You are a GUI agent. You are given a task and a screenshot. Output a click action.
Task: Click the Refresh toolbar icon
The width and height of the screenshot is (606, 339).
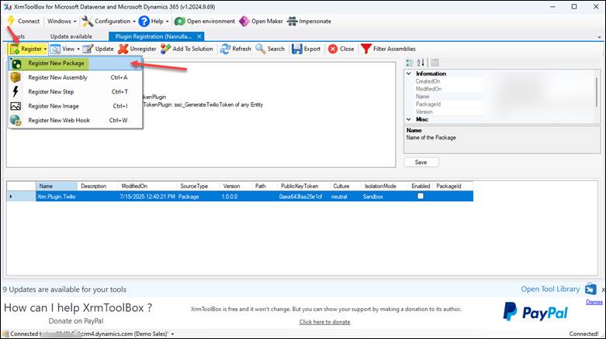pyautogui.click(x=225, y=49)
